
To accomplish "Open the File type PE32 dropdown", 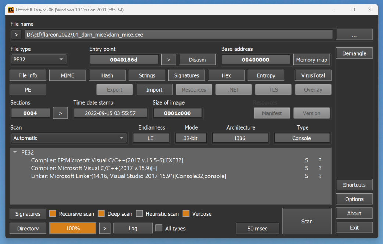I will click(x=39, y=59).
